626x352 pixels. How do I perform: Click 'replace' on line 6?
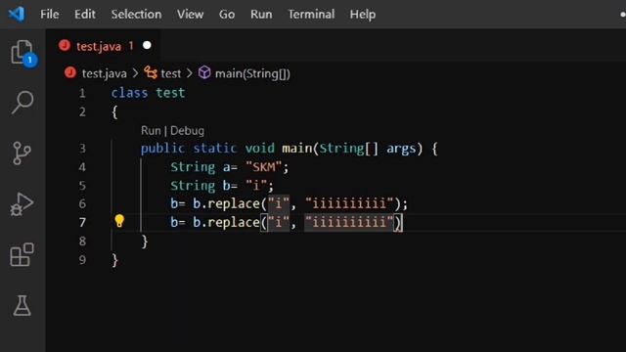pos(234,204)
